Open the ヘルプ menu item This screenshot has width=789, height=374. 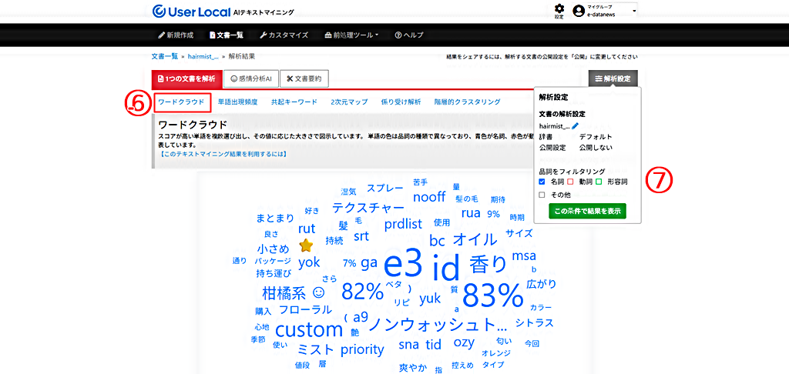pos(409,35)
